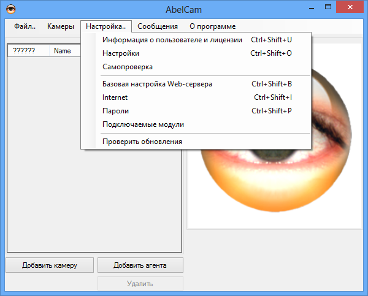
Task: Maximize the AbelCam window
Action: [328, 7]
